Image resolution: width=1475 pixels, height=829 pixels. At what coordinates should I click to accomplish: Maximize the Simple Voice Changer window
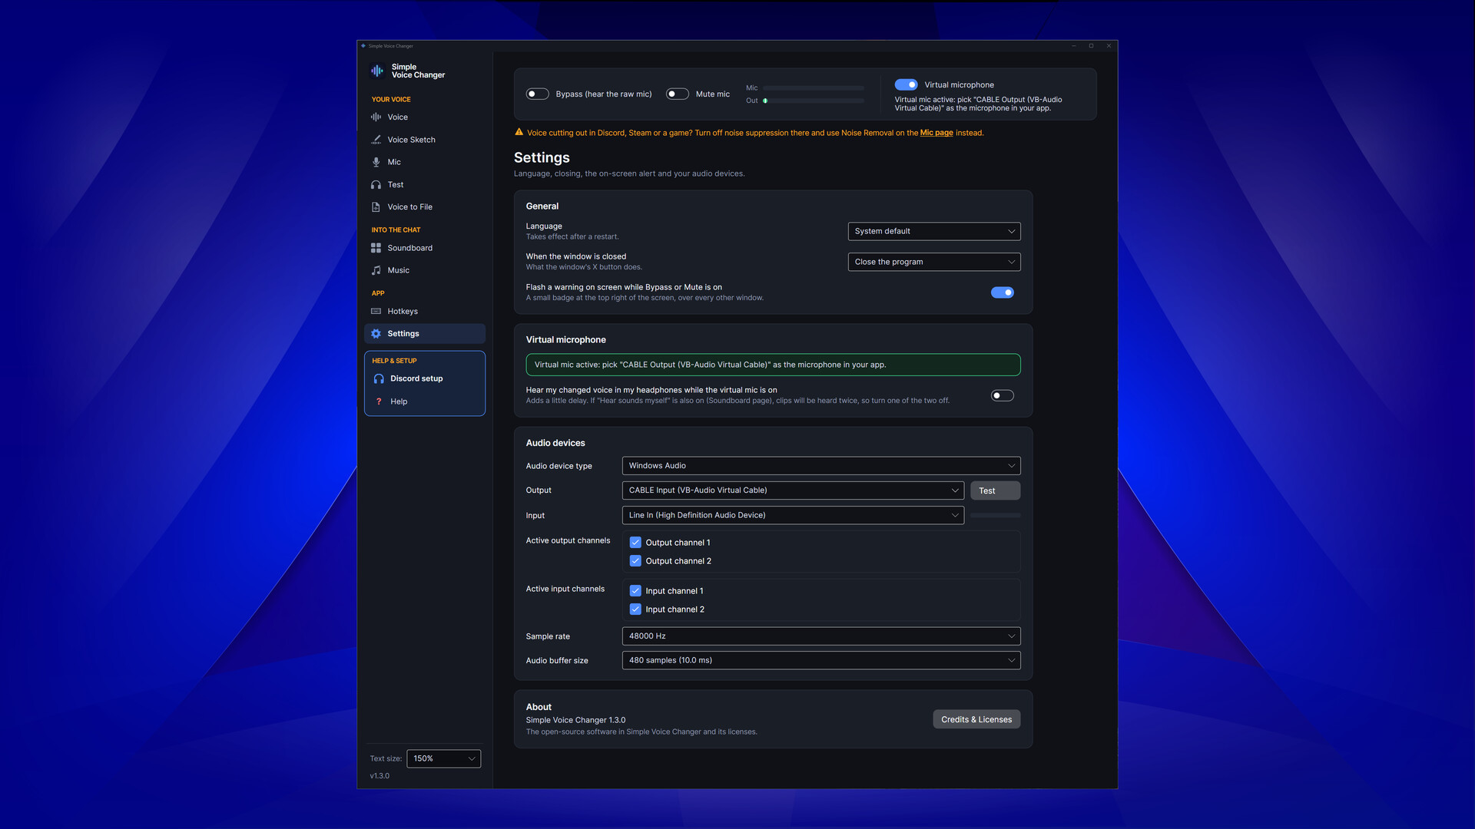[1091, 46]
